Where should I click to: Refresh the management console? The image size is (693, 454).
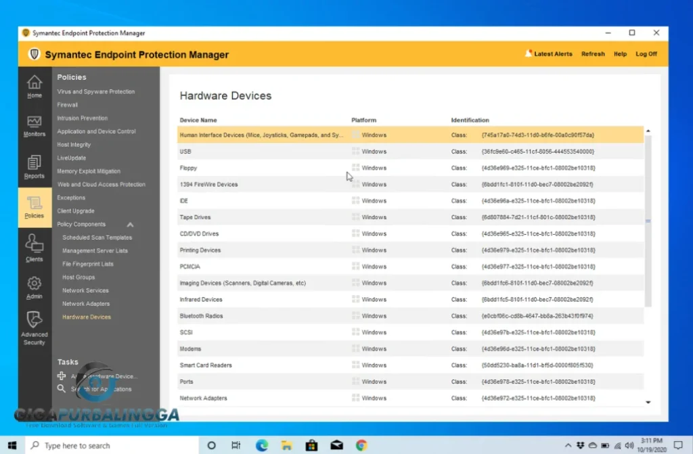593,53
